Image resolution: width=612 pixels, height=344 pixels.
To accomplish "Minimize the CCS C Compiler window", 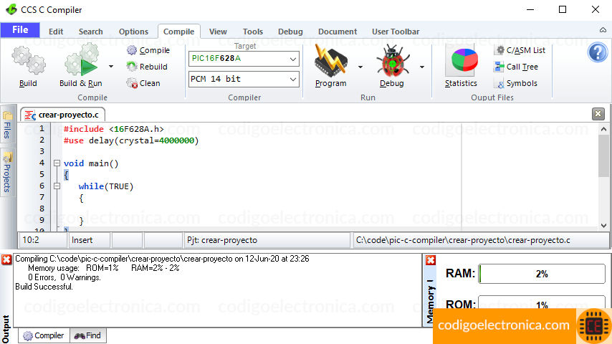I will click(530, 9).
